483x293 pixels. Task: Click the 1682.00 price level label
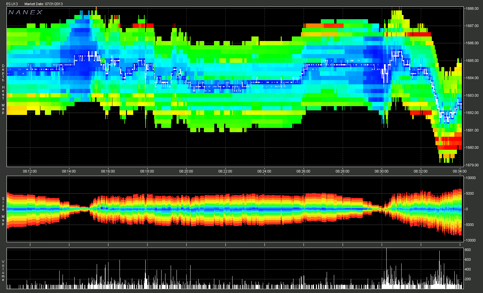(x=472, y=113)
